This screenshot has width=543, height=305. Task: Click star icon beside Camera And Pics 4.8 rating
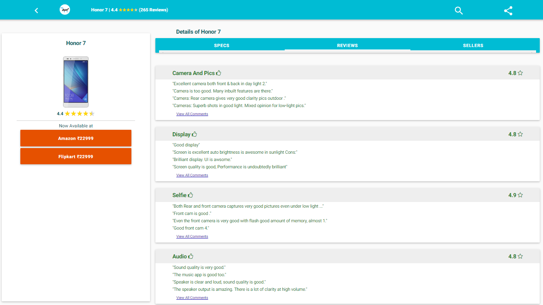click(x=520, y=73)
